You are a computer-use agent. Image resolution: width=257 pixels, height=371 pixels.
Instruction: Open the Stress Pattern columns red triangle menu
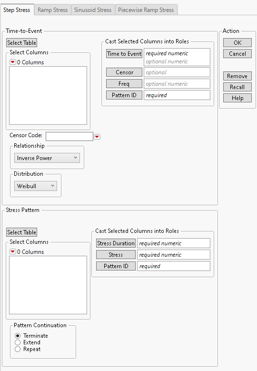point(13,252)
